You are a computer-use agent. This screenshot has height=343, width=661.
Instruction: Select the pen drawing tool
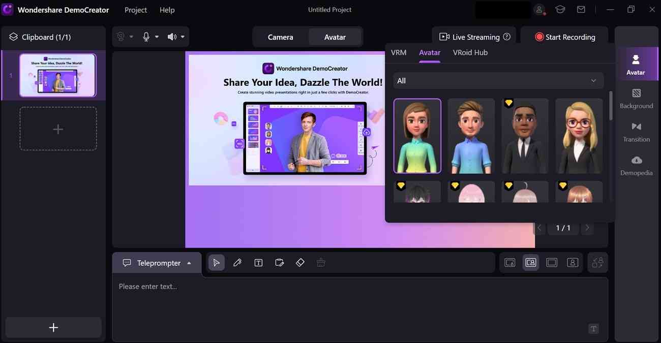point(237,263)
